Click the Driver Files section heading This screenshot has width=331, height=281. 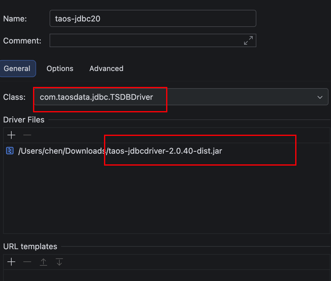click(x=24, y=120)
